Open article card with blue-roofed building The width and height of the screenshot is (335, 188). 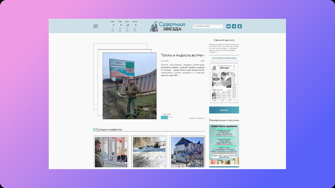click(187, 152)
